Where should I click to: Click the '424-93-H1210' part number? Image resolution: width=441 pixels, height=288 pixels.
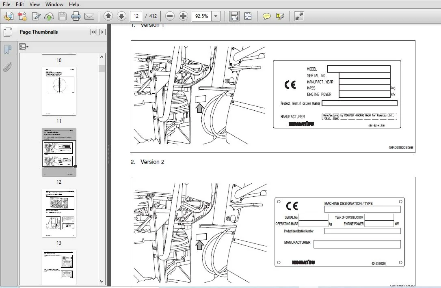click(x=376, y=126)
